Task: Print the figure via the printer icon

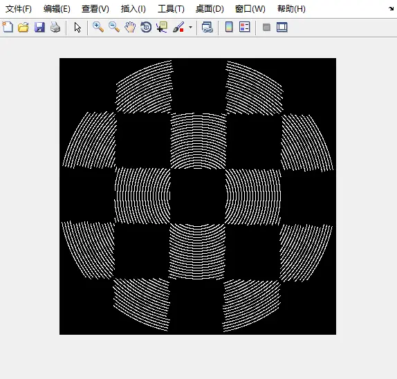Action: tap(55, 27)
